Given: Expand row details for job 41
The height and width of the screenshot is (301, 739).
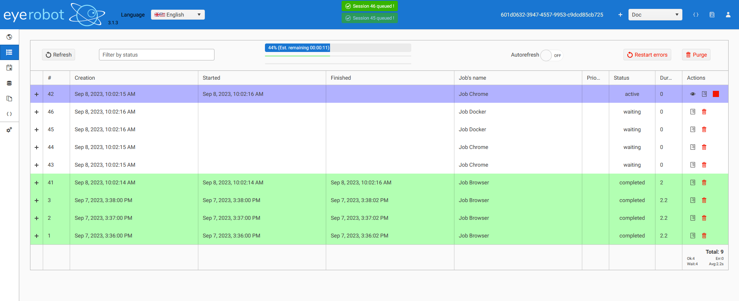Looking at the screenshot, I should [37, 183].
